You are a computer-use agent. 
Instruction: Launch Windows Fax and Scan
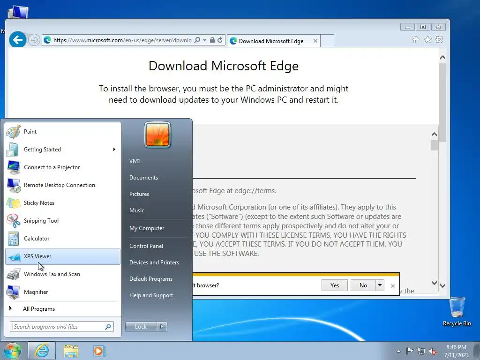point(63,274)
